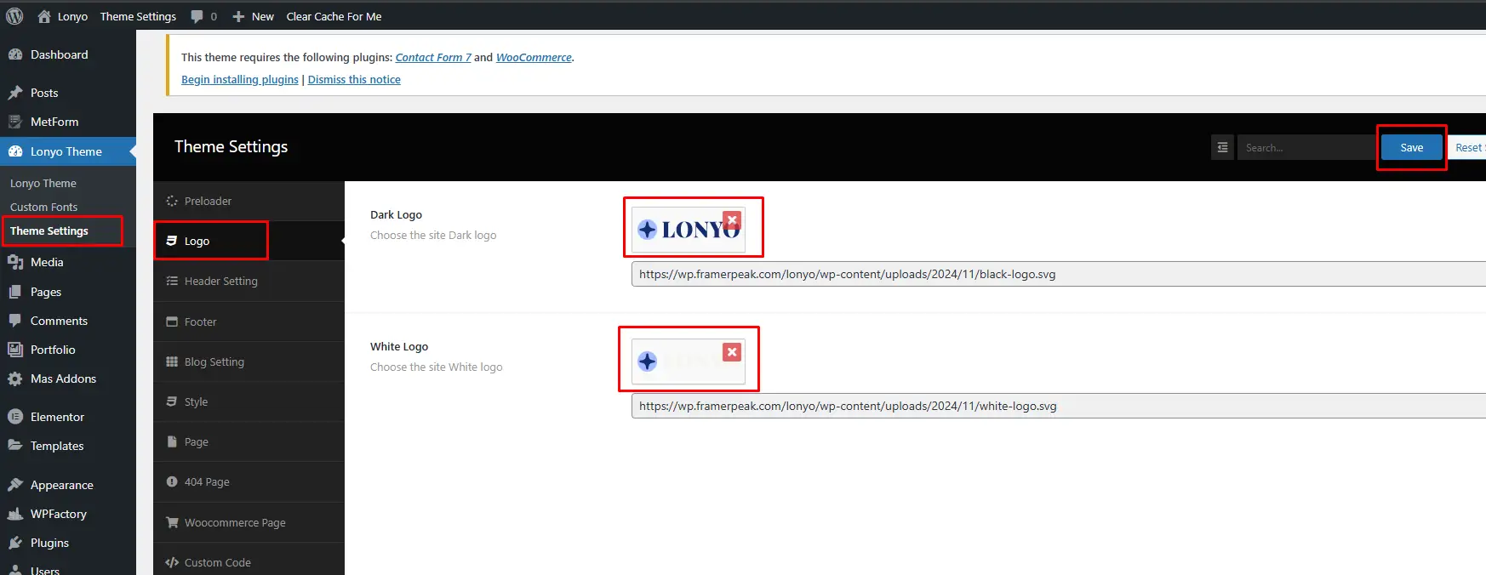Viewport: 1486px width, 575px height.
Task: Click Clear Cache For Me in admin bar
Action: tap(334, 16)
